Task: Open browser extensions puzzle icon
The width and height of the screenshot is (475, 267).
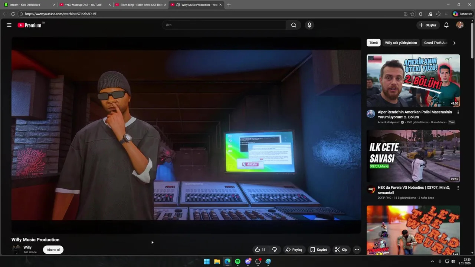Action: coord(420,14)
